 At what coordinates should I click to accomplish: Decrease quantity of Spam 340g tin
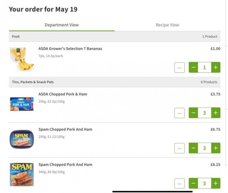point(194,183)
